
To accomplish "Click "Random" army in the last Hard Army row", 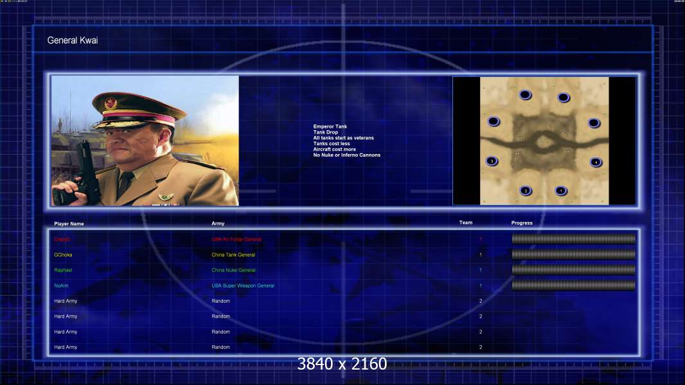I will pyautogui.click(x=220, y=348).
